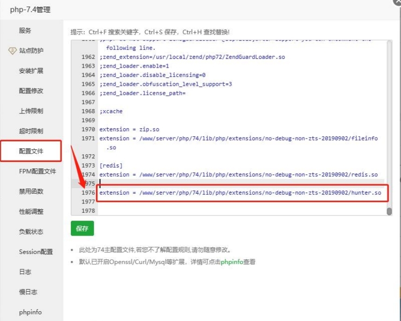
Task: Close the php-7.4管理 dialog
Action: (397, 3)
